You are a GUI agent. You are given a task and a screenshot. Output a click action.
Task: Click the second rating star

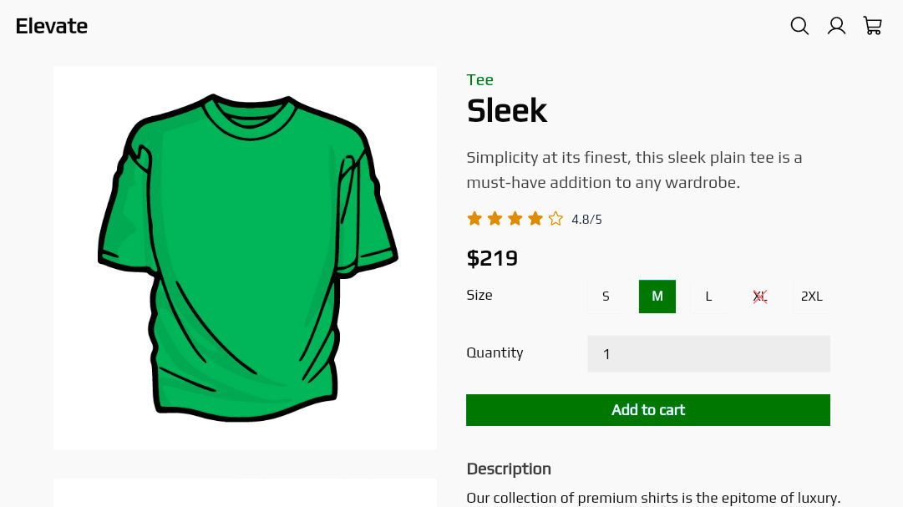coord(495,219)
